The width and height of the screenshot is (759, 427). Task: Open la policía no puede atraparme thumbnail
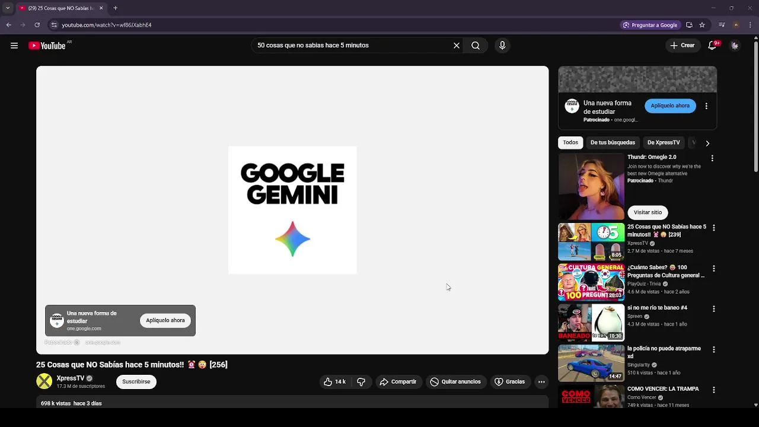coord(591,364)
